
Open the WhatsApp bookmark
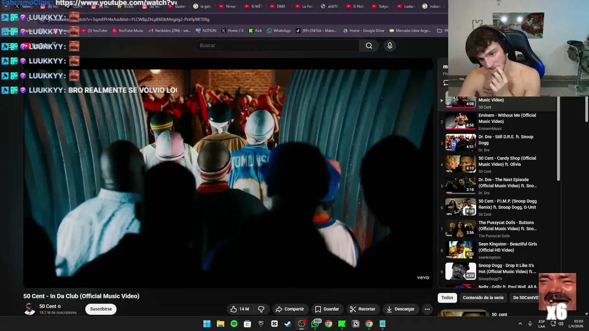click(279, 31)
